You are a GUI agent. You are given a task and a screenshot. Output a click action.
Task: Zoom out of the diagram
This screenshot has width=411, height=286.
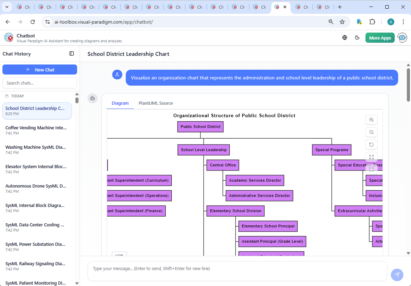pyautogui.click(x=371, y=132)
